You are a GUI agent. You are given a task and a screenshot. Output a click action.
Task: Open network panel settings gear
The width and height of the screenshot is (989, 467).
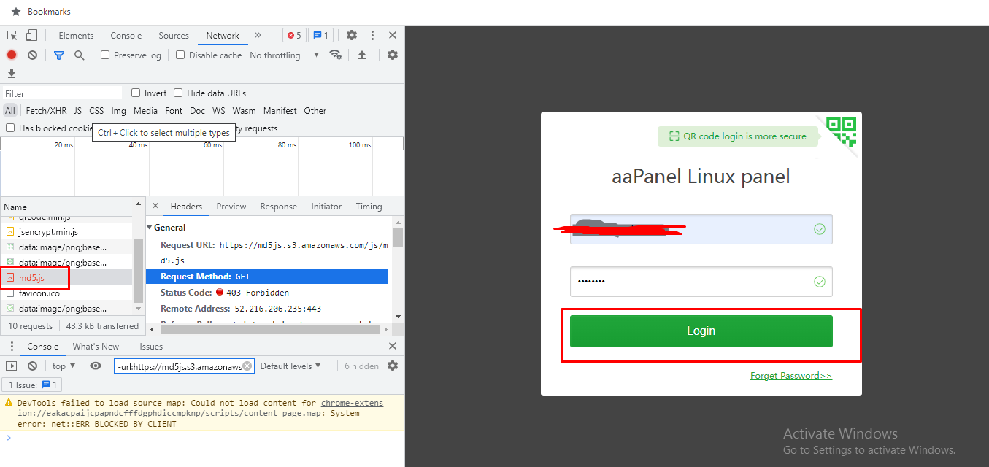point(393,55)
